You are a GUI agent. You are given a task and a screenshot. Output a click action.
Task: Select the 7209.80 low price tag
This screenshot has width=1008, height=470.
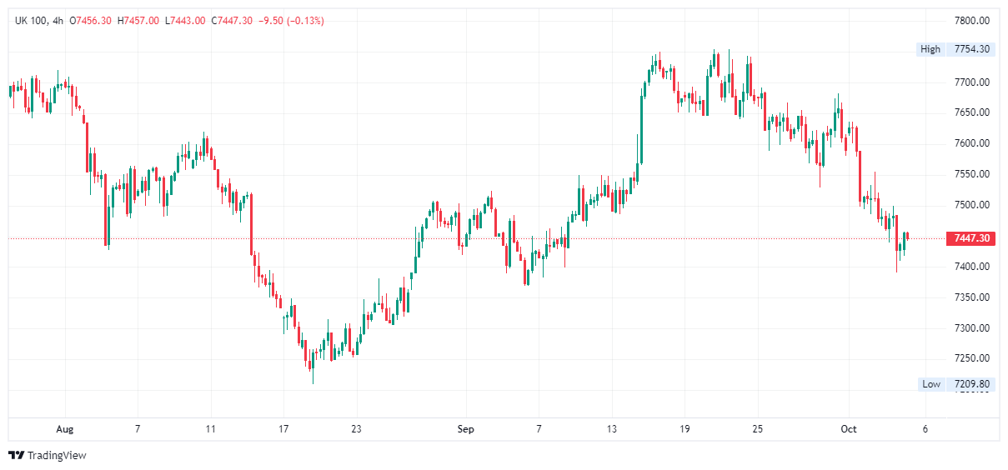[x=971, y=384]
